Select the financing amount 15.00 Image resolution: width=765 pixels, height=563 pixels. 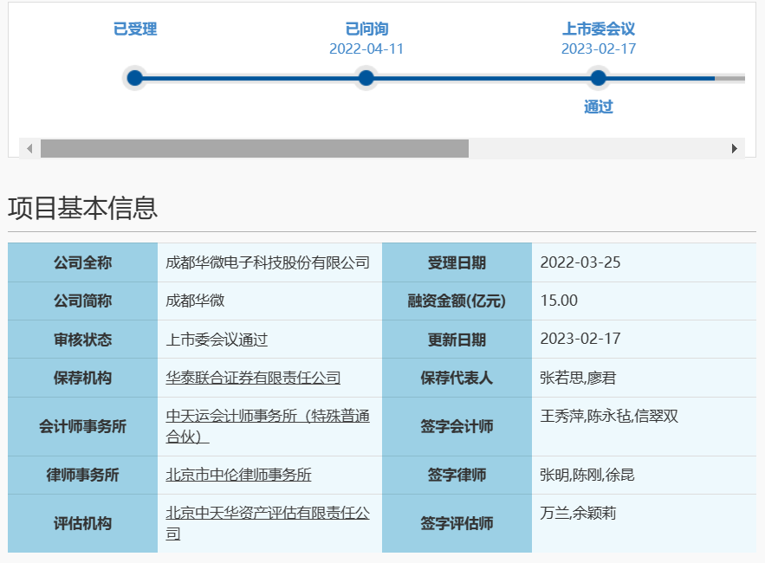559,301
